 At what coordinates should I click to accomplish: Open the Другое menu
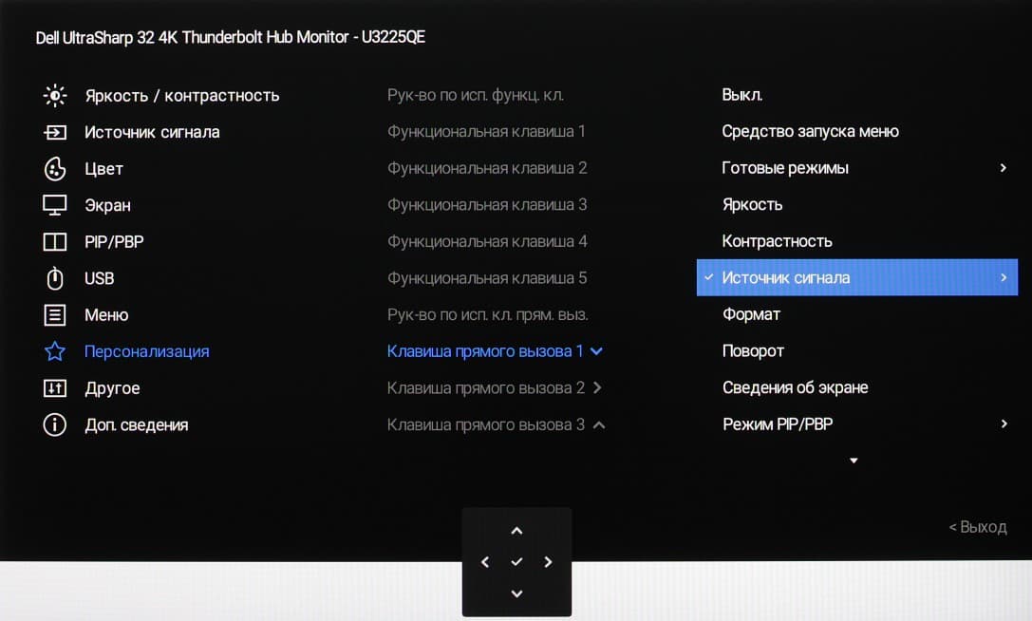[x=112, y=388]
